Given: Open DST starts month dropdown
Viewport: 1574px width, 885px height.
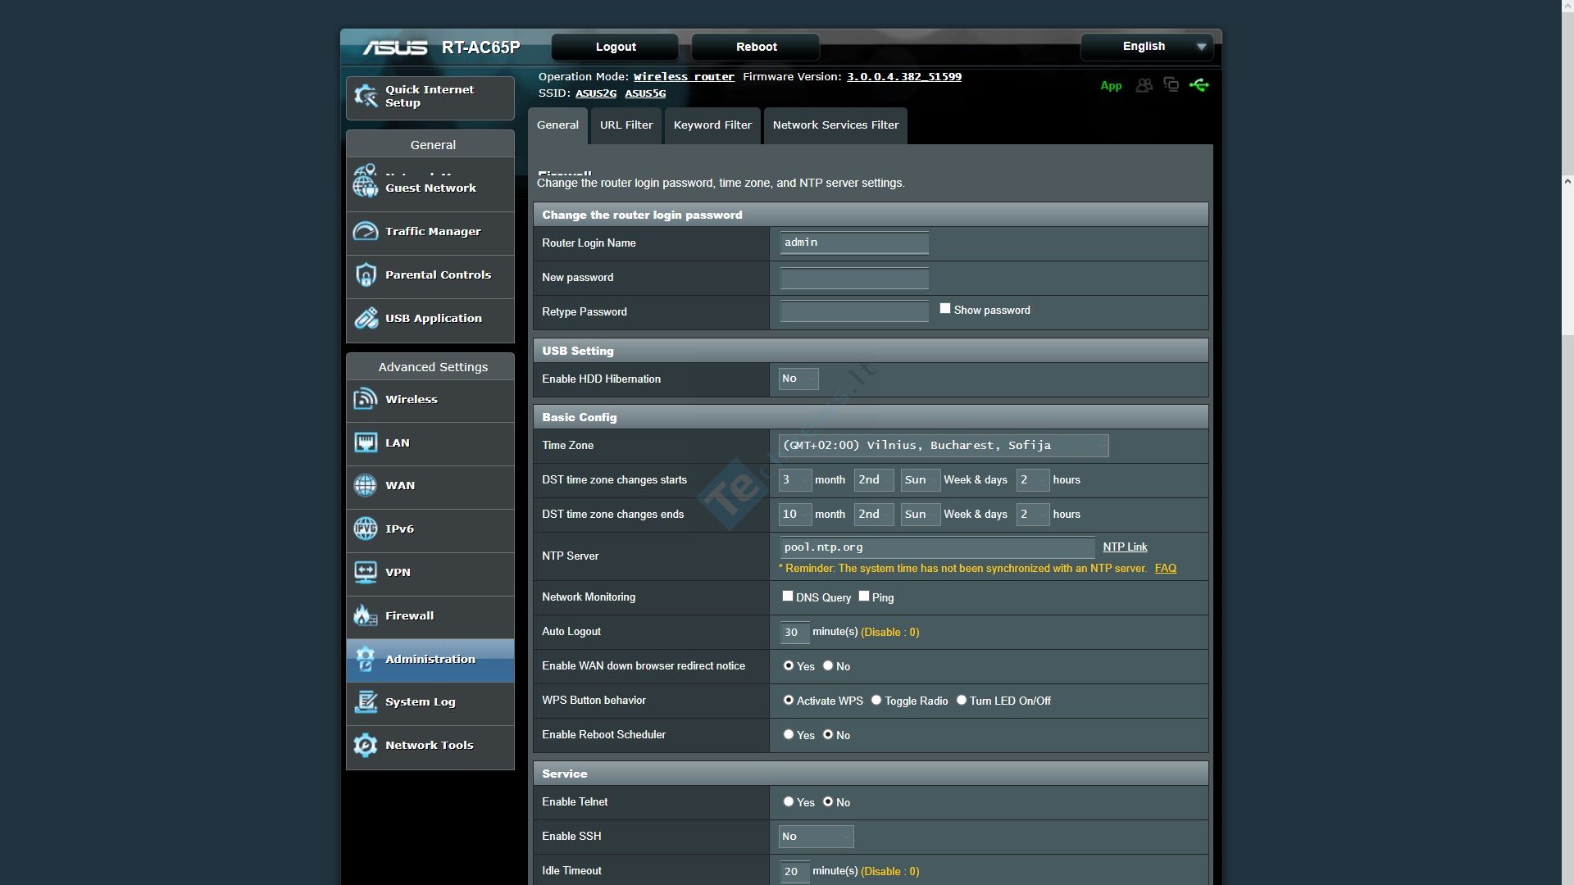Looking at the screenshot, I should pyautogui.click(x=794, y=480).
